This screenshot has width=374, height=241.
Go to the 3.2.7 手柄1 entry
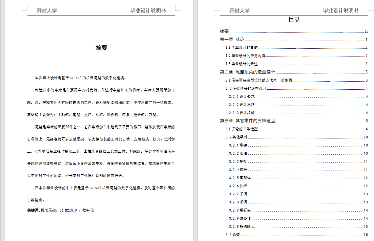coord(298,194)
